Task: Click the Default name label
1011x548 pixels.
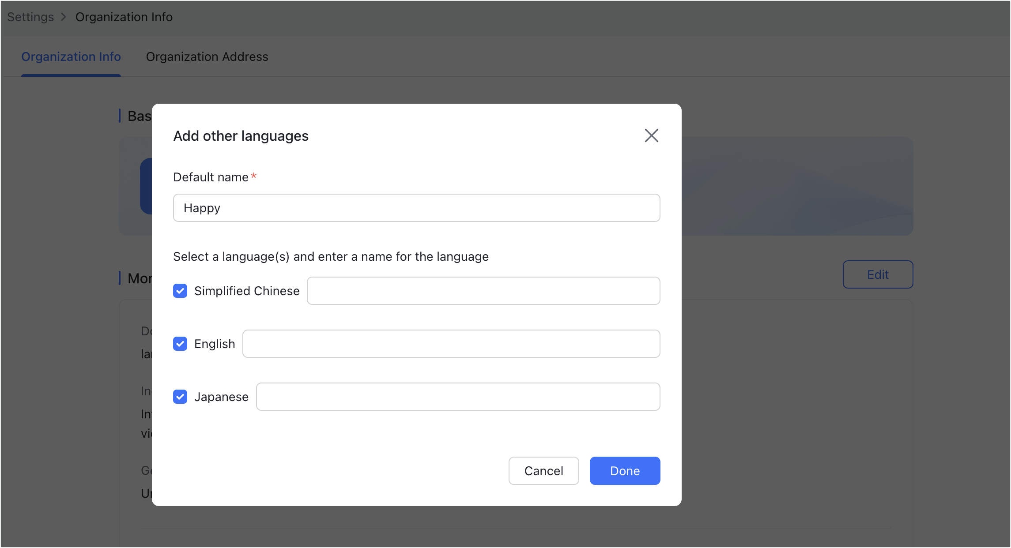Action: coord(211,177)
